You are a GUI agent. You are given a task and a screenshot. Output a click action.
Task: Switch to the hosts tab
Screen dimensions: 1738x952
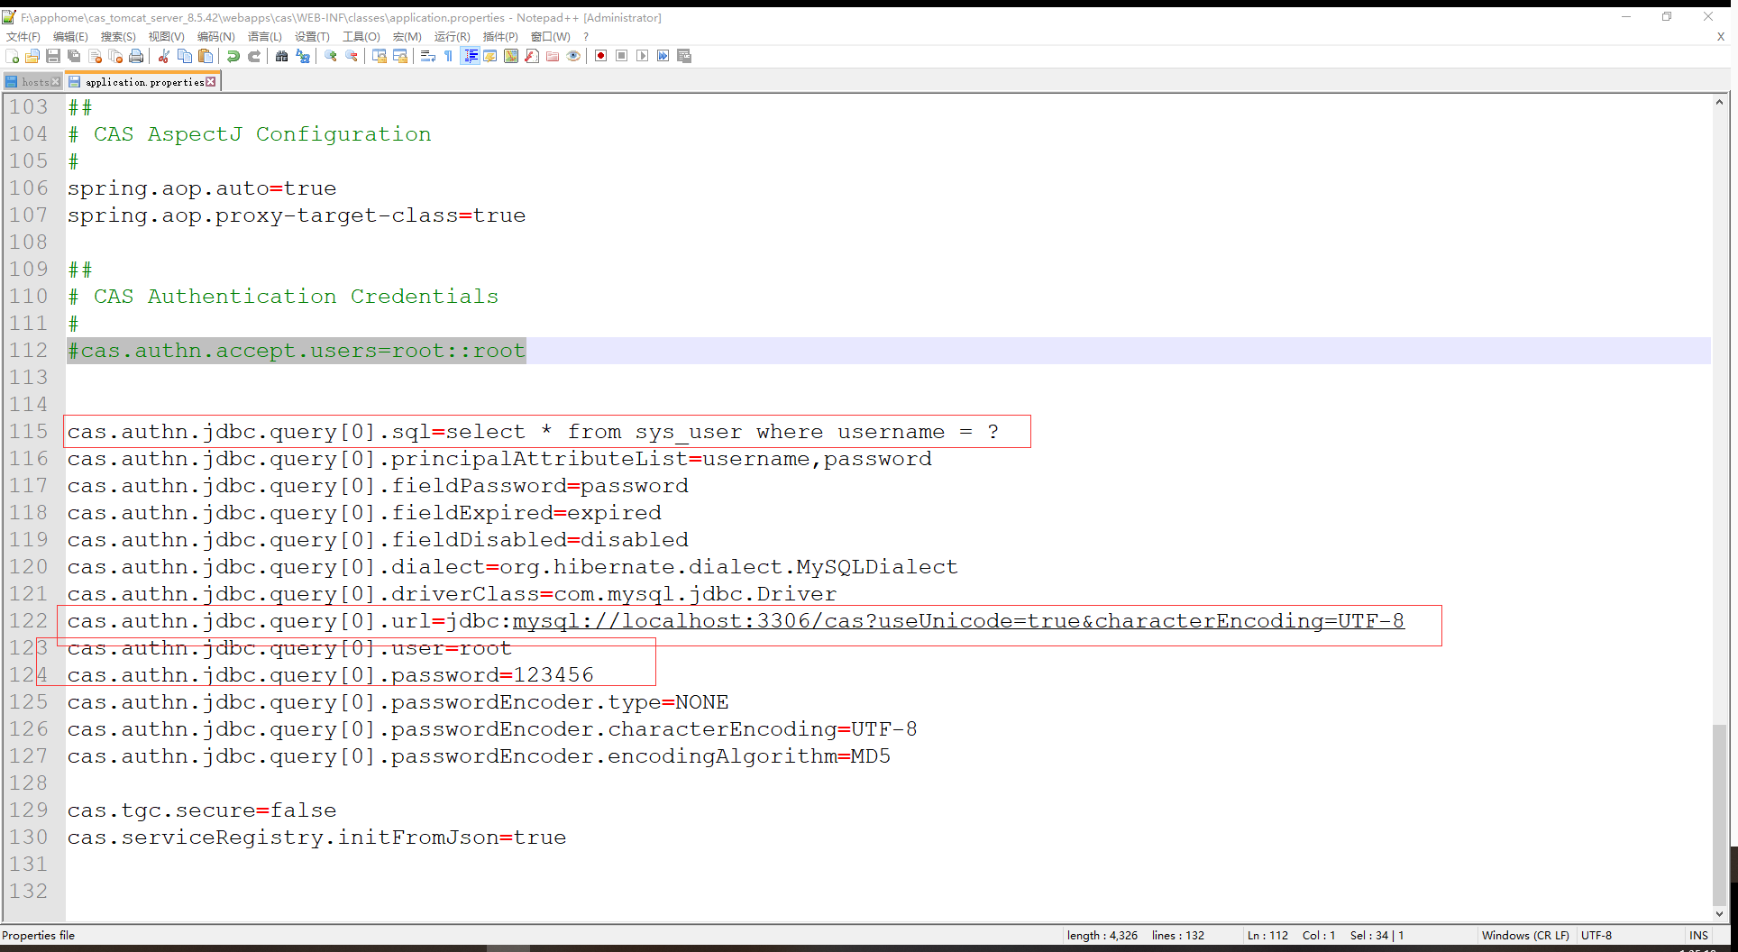click(34, 82)
